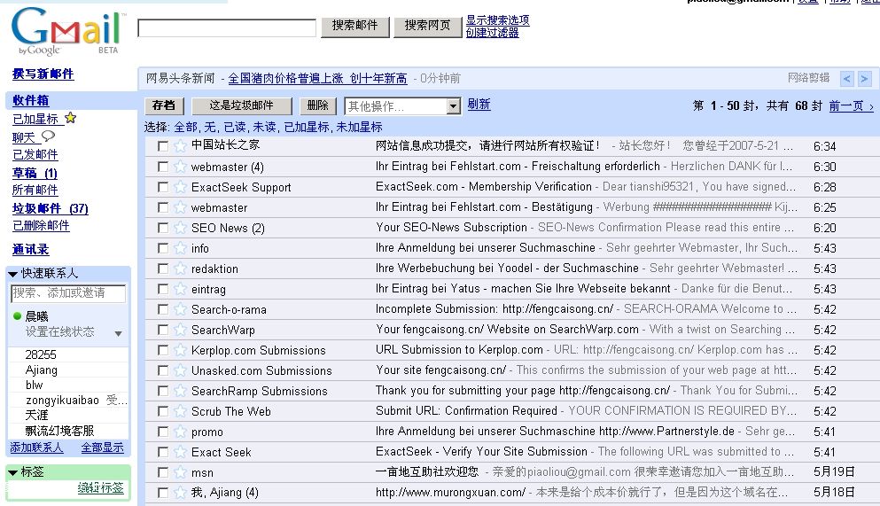Star the info email
Viewport: 880px width, 506px height.
180,248
